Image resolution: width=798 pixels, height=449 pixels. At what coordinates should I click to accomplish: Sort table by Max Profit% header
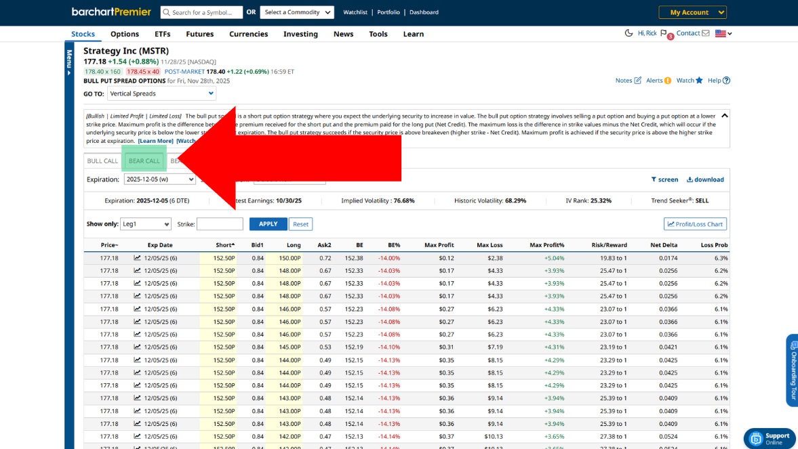tap(546, 245)
